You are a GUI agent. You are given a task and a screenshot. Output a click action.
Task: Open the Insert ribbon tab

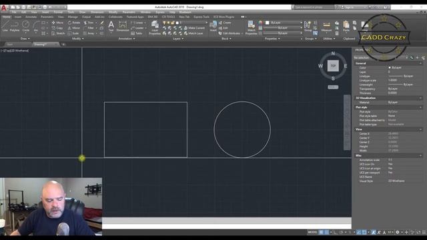point(18,17)
